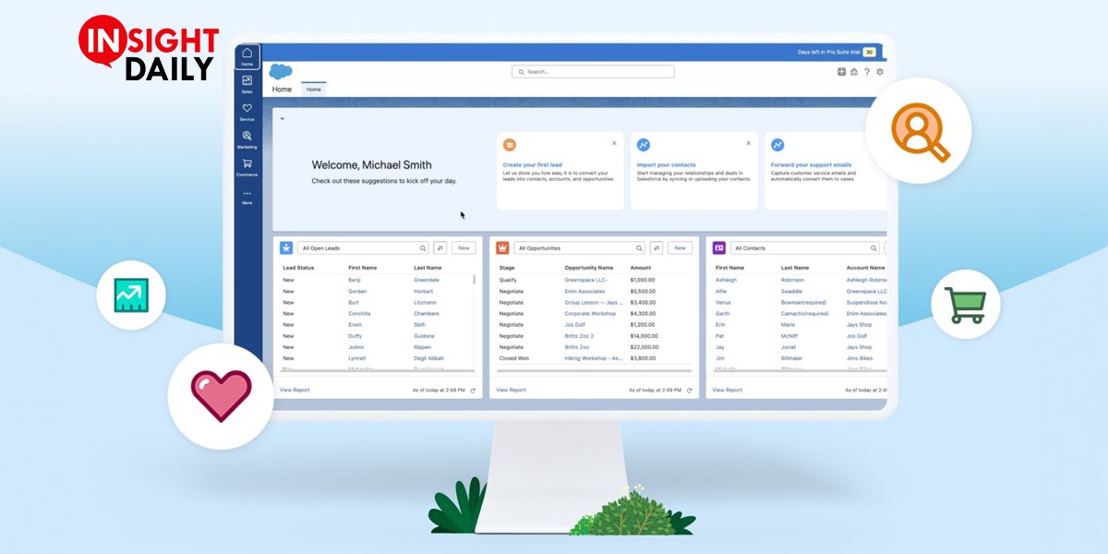Click View Report under All Opportunities
The width and height of the screenshot is (1108, 554).
click(511, 391)
